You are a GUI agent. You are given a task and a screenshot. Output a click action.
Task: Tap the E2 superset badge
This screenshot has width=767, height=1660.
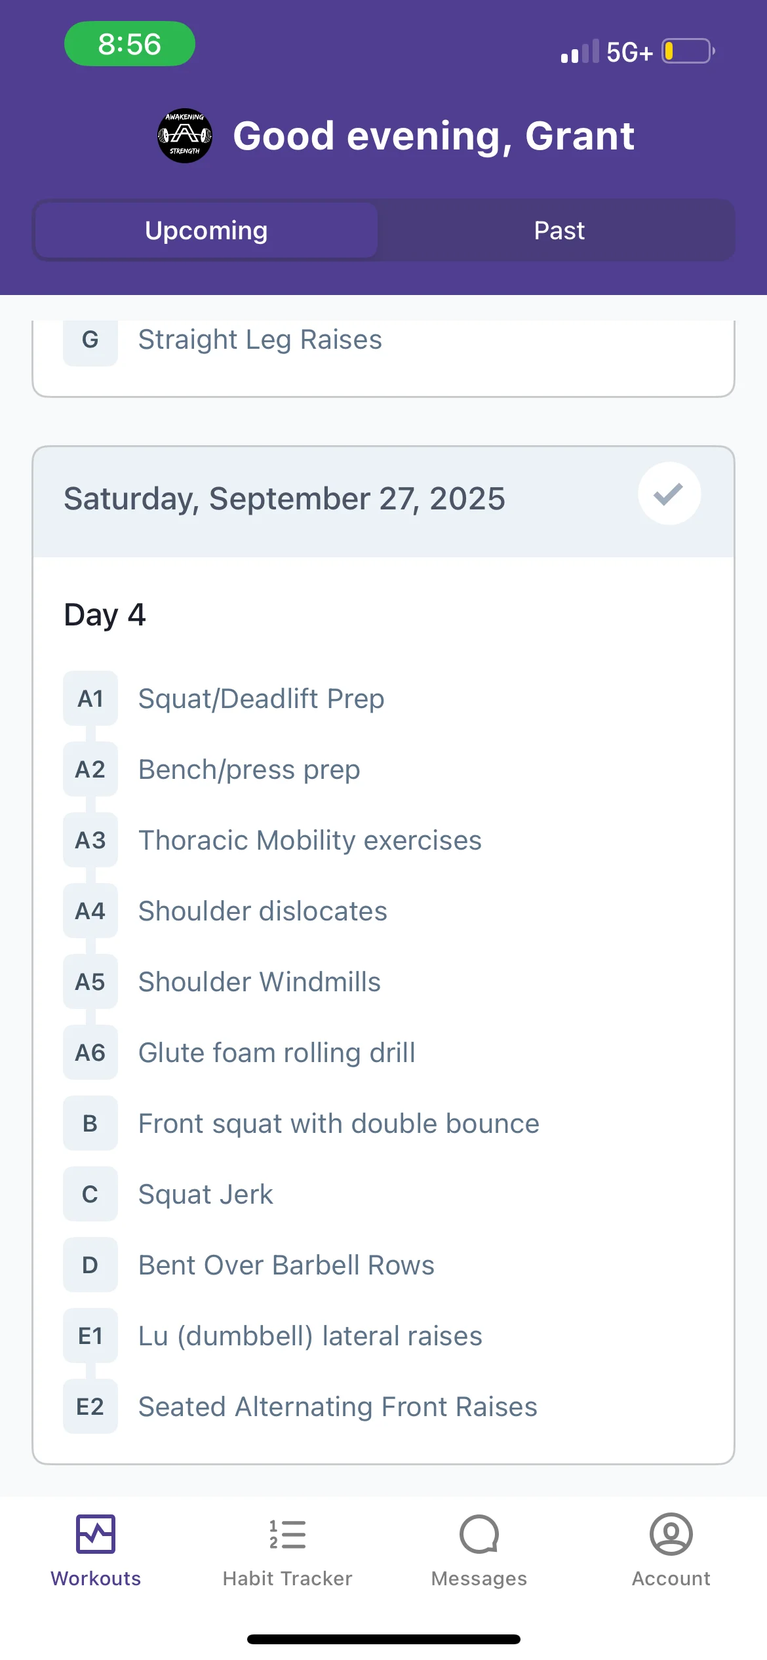click(90, 1407)
